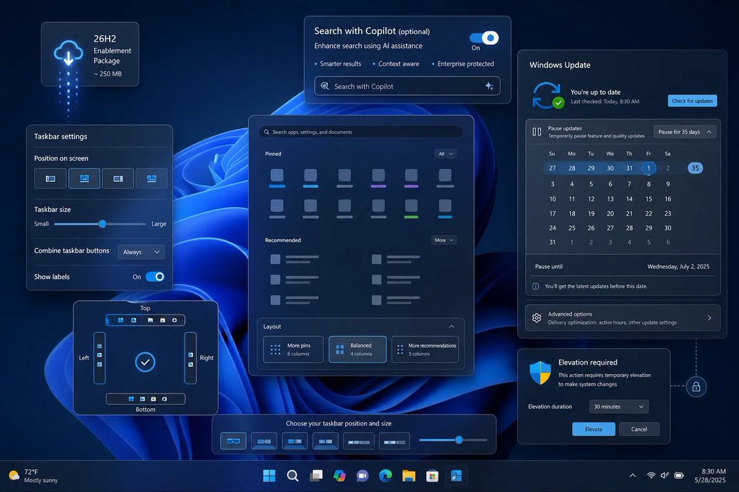Viewport: 739px width, 492px height.
Task: Open the Pause for 35 days dropdown
Action: [685, 132]
